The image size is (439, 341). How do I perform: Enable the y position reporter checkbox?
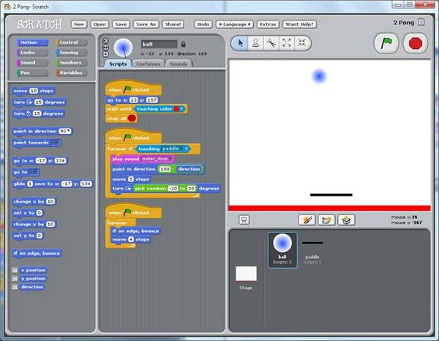(x=15, y=278)
